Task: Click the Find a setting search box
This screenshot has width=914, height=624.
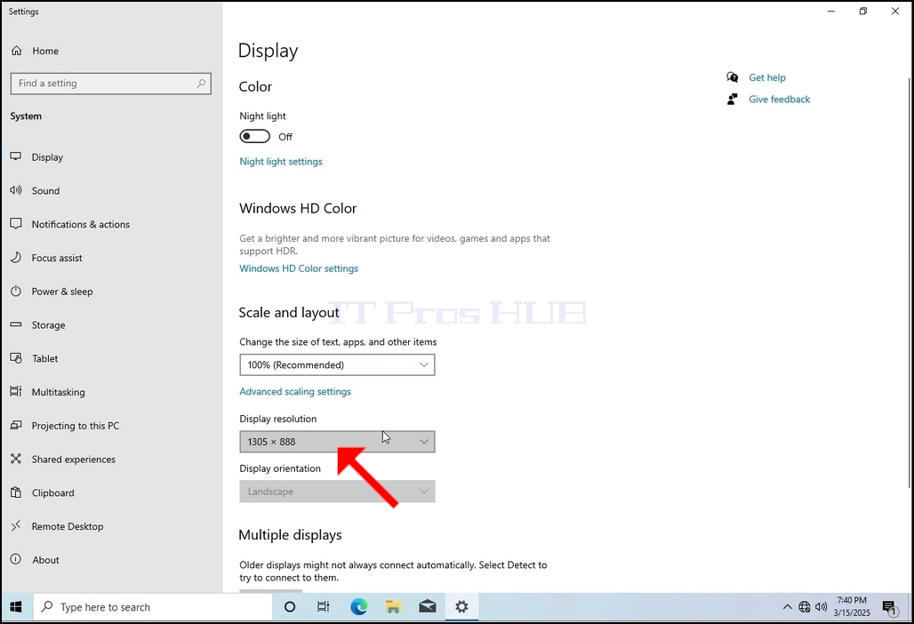Action: click(x=111, y=84)
